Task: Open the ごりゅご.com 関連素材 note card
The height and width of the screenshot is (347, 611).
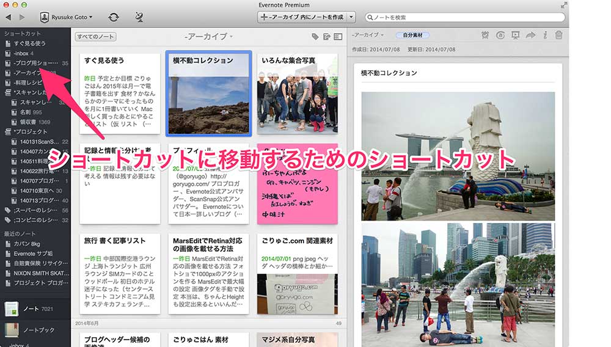Action: point(298,274)
